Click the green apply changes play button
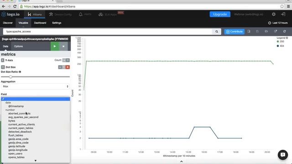Viewport: 292px width, 164px height. [55, 46]
